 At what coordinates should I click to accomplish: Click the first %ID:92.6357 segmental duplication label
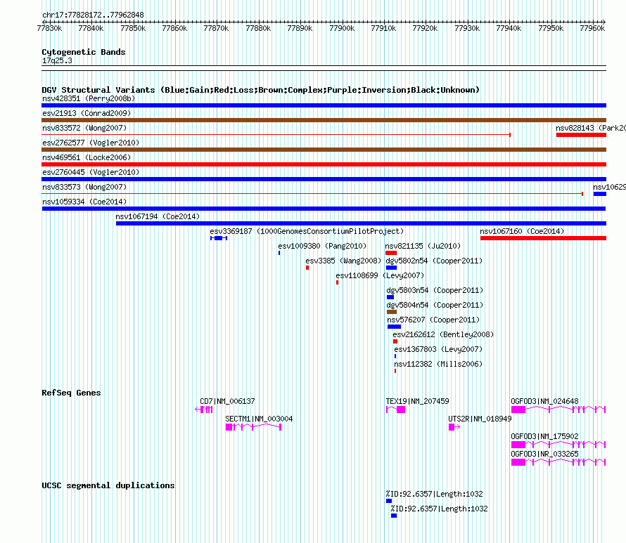point(435,494)
